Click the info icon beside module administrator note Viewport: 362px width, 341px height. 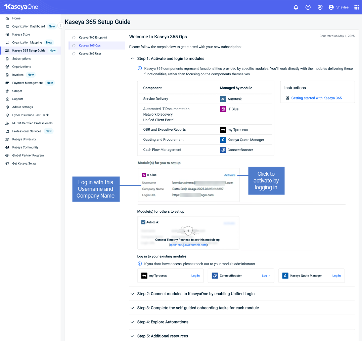point(140,264)
